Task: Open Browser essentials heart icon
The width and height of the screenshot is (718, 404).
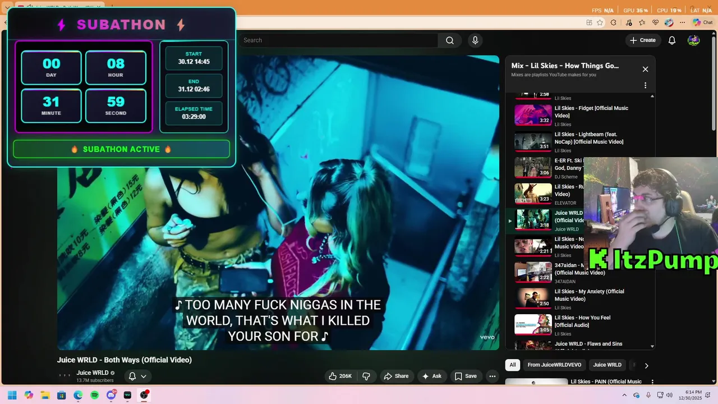Action: coord(655,22)
